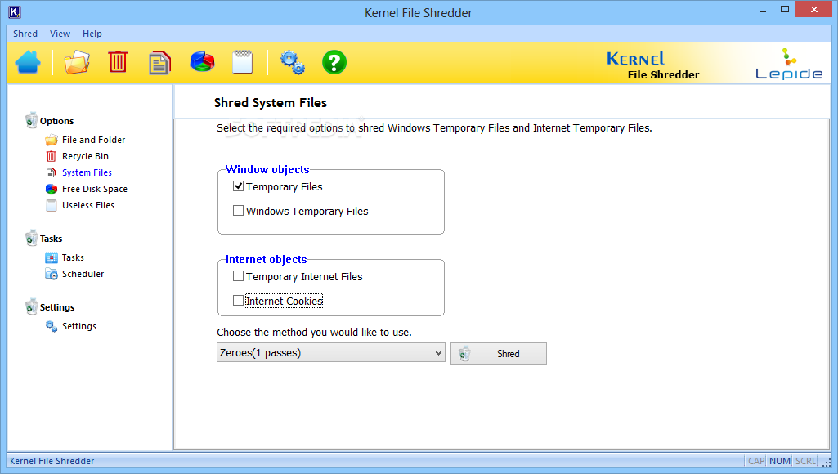Viewport: 838px width, 474px height.
Task: Click the red Recycle Bin toolbar icon
Action: coord(118,62)
